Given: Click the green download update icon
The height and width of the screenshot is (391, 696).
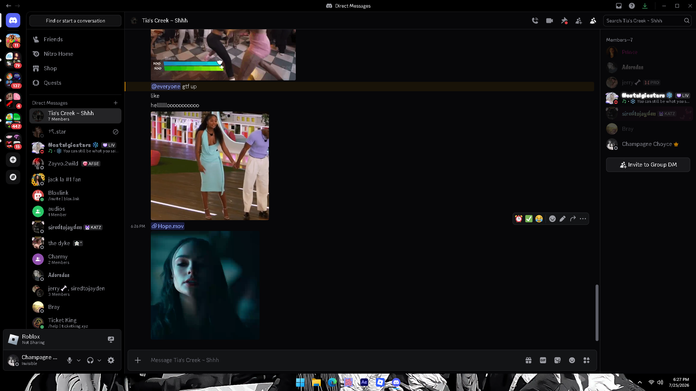Looking at the screenshot, I should click(x=645, y=6).
